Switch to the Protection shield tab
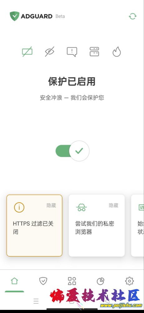Screen dimensions: 144x313 [43, 281]
